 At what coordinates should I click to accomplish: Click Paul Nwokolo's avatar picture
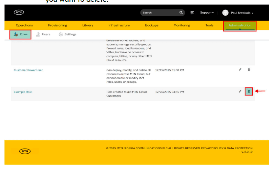(x=225, y=13)
